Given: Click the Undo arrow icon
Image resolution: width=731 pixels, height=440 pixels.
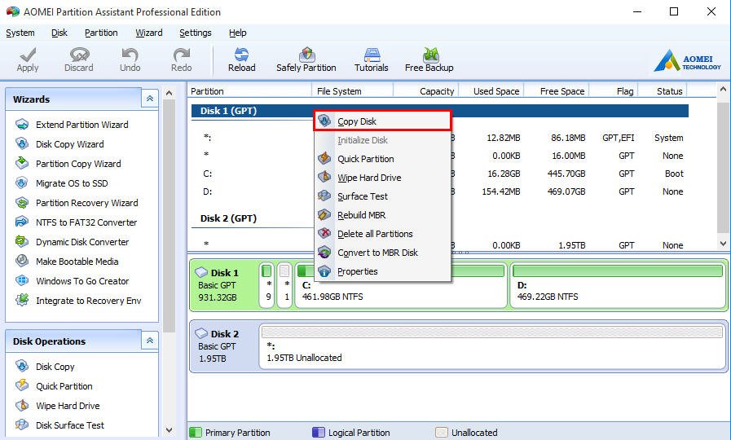Looking at the screenshot, I should click(130, 55).
